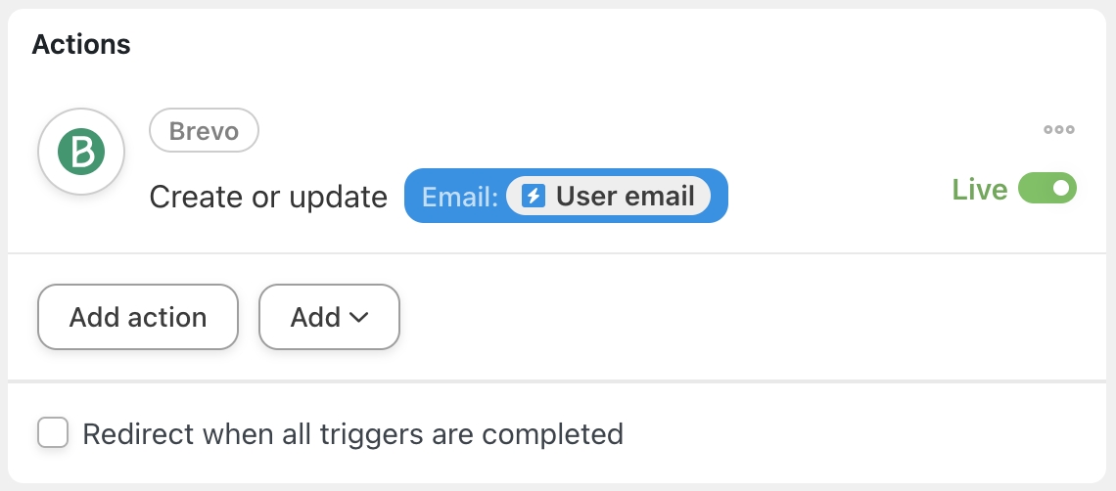Click the "Redirect when all triggers are completed" label
1116x491 pixels.
pos(352,433)
